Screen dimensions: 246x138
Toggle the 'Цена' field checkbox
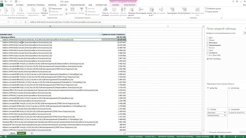click(x=208, y=50)
